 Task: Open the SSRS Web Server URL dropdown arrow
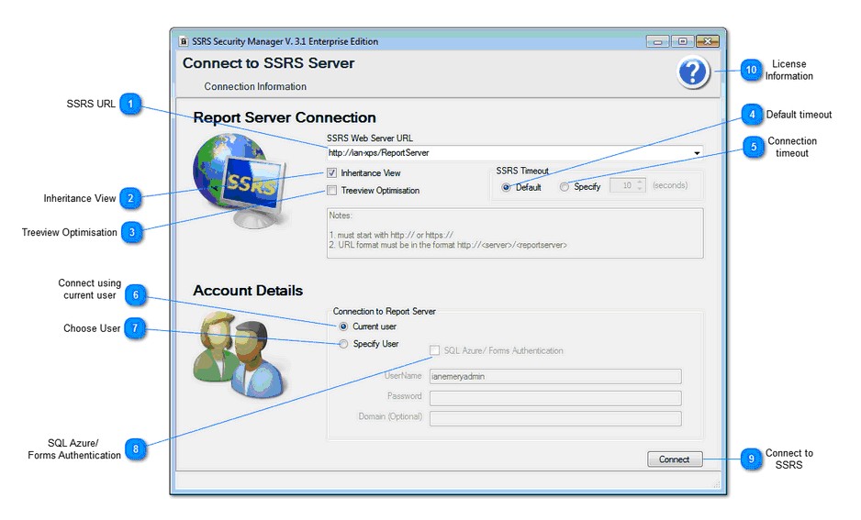(697, 153)
